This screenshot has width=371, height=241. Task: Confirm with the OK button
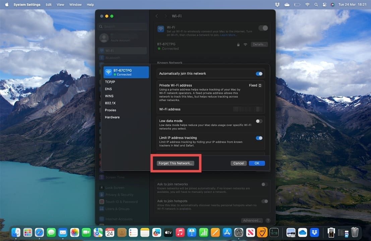257,163
